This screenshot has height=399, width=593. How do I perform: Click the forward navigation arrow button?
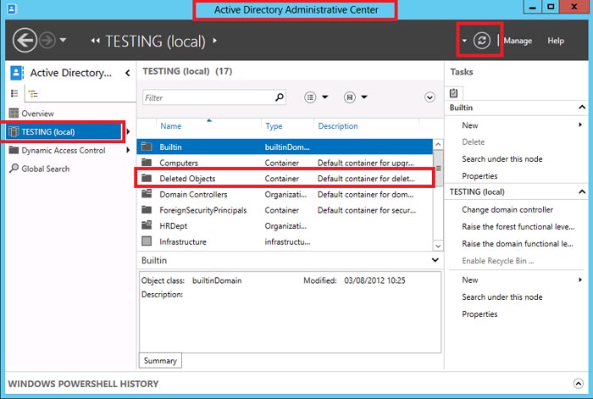47,40
